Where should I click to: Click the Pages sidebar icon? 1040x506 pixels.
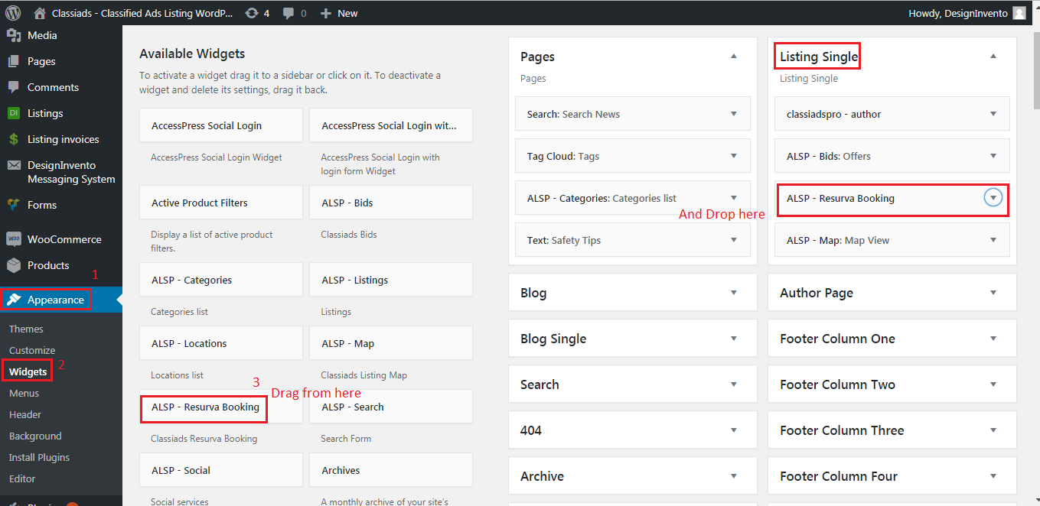pyautogui.click(x=13, y=61)
